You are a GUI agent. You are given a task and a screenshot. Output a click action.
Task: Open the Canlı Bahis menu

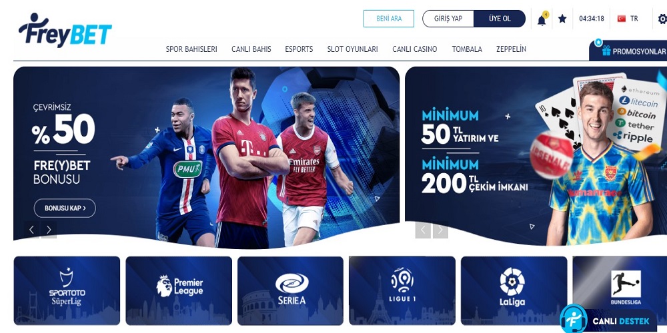coord(251,49)
